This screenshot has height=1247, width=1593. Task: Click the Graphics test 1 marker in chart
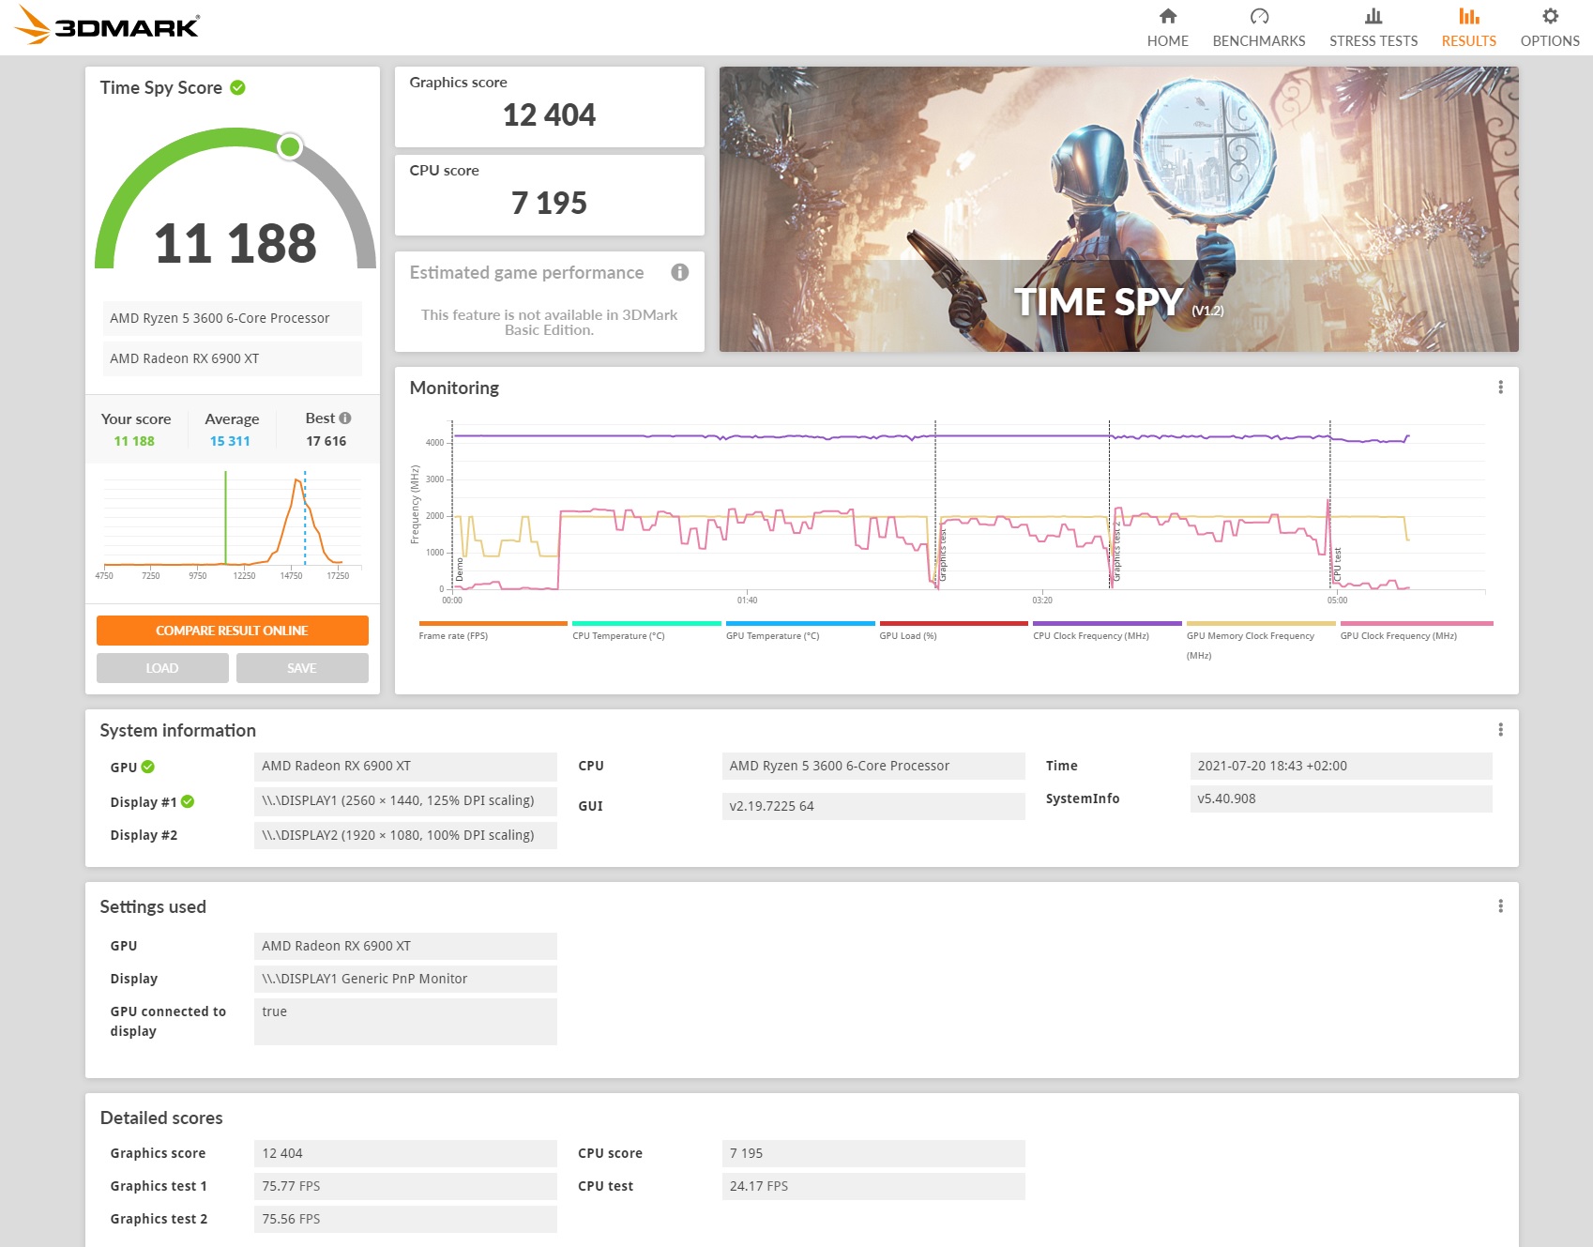[942, 556]
